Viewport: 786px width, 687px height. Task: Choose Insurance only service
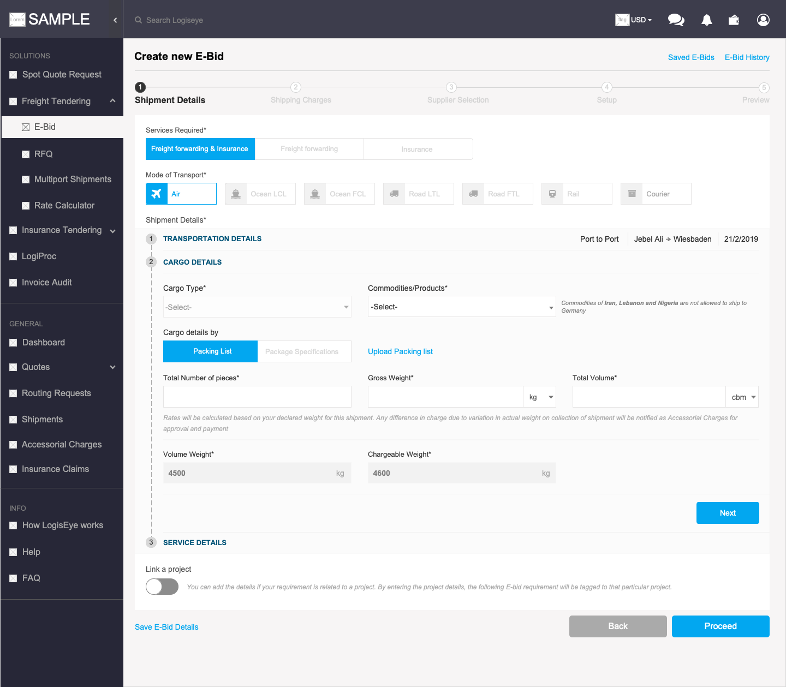click(x=418, y=149)
